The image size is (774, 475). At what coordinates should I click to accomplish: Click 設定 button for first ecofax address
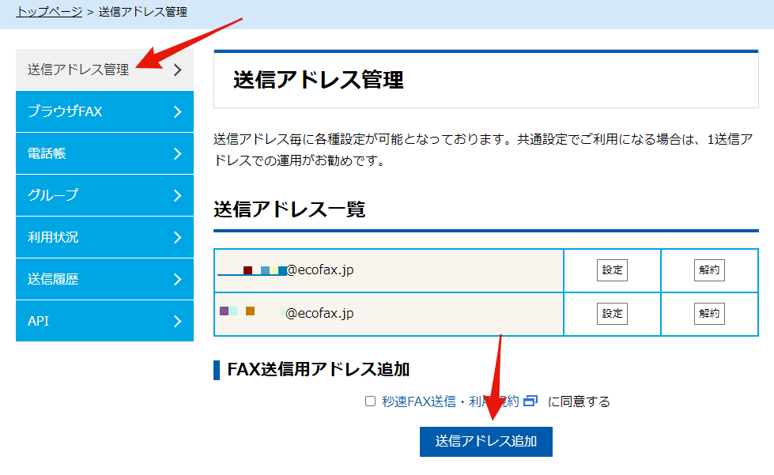[x=612, y=270]
